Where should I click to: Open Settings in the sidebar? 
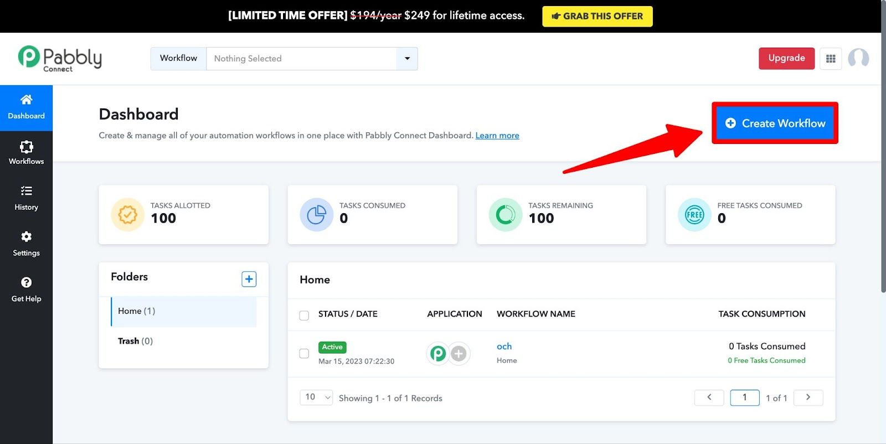[26, 245]
